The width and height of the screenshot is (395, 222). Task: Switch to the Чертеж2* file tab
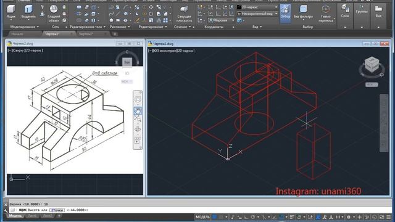(86, 34)
